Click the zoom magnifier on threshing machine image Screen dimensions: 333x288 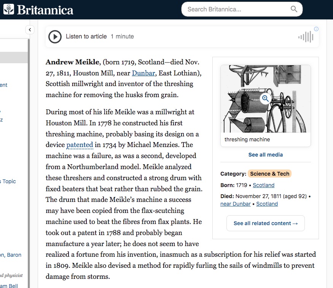coord(265,99)
